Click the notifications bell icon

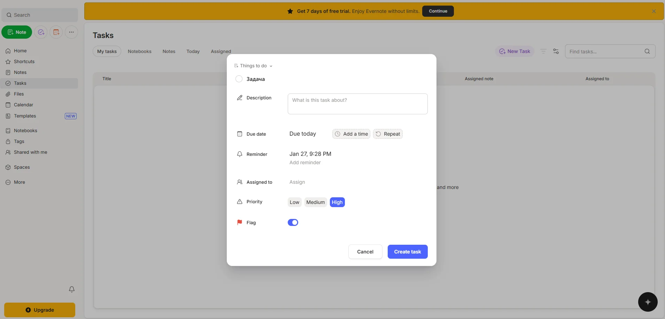[72, 289]
